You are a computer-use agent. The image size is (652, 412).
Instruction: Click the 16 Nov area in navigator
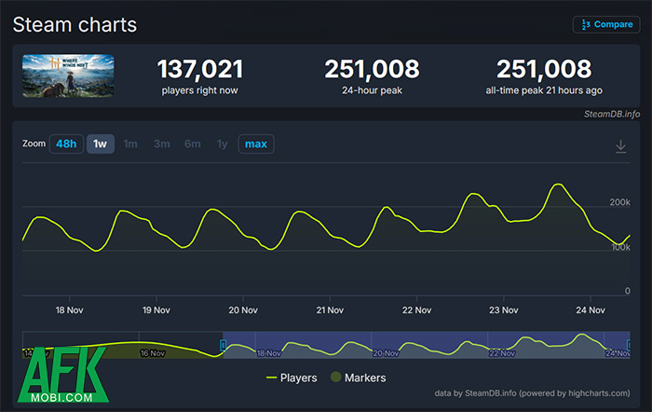tap(152, 353)
